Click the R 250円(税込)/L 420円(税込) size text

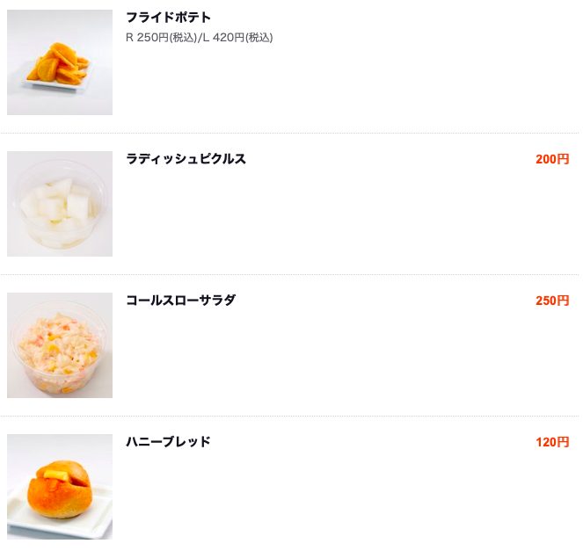(200, 38)
